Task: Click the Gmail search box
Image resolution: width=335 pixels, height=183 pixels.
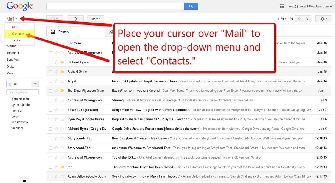Action: pyautogui.click(x=113, y=6)
